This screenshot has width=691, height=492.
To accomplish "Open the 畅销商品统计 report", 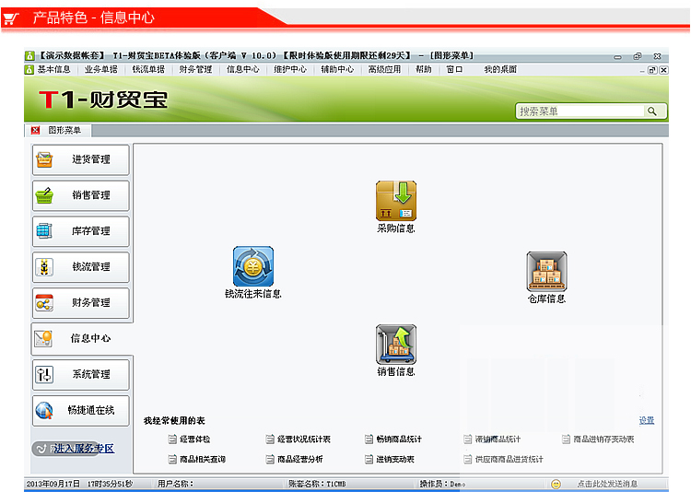I will pyautogui.click(x=399, y=439).
